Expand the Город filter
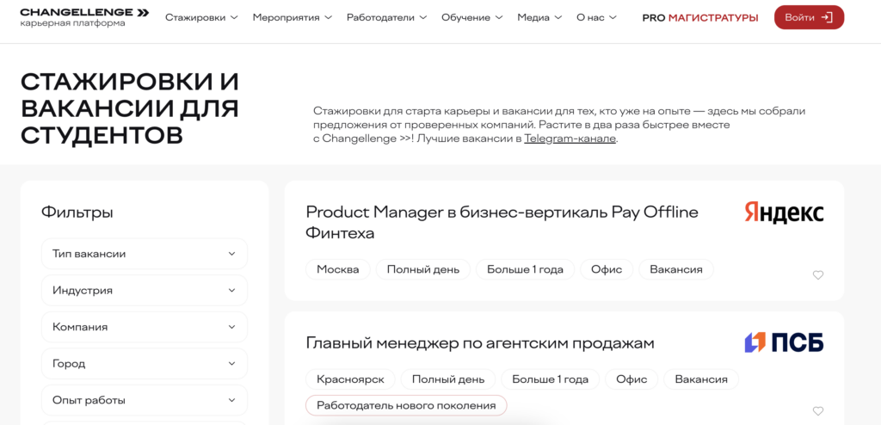This screenshot has height=425, width=881. [145, 364]
